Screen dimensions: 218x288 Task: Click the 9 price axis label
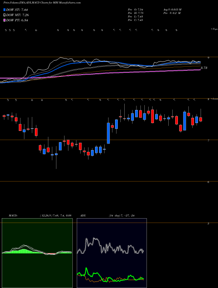point(208,58)
